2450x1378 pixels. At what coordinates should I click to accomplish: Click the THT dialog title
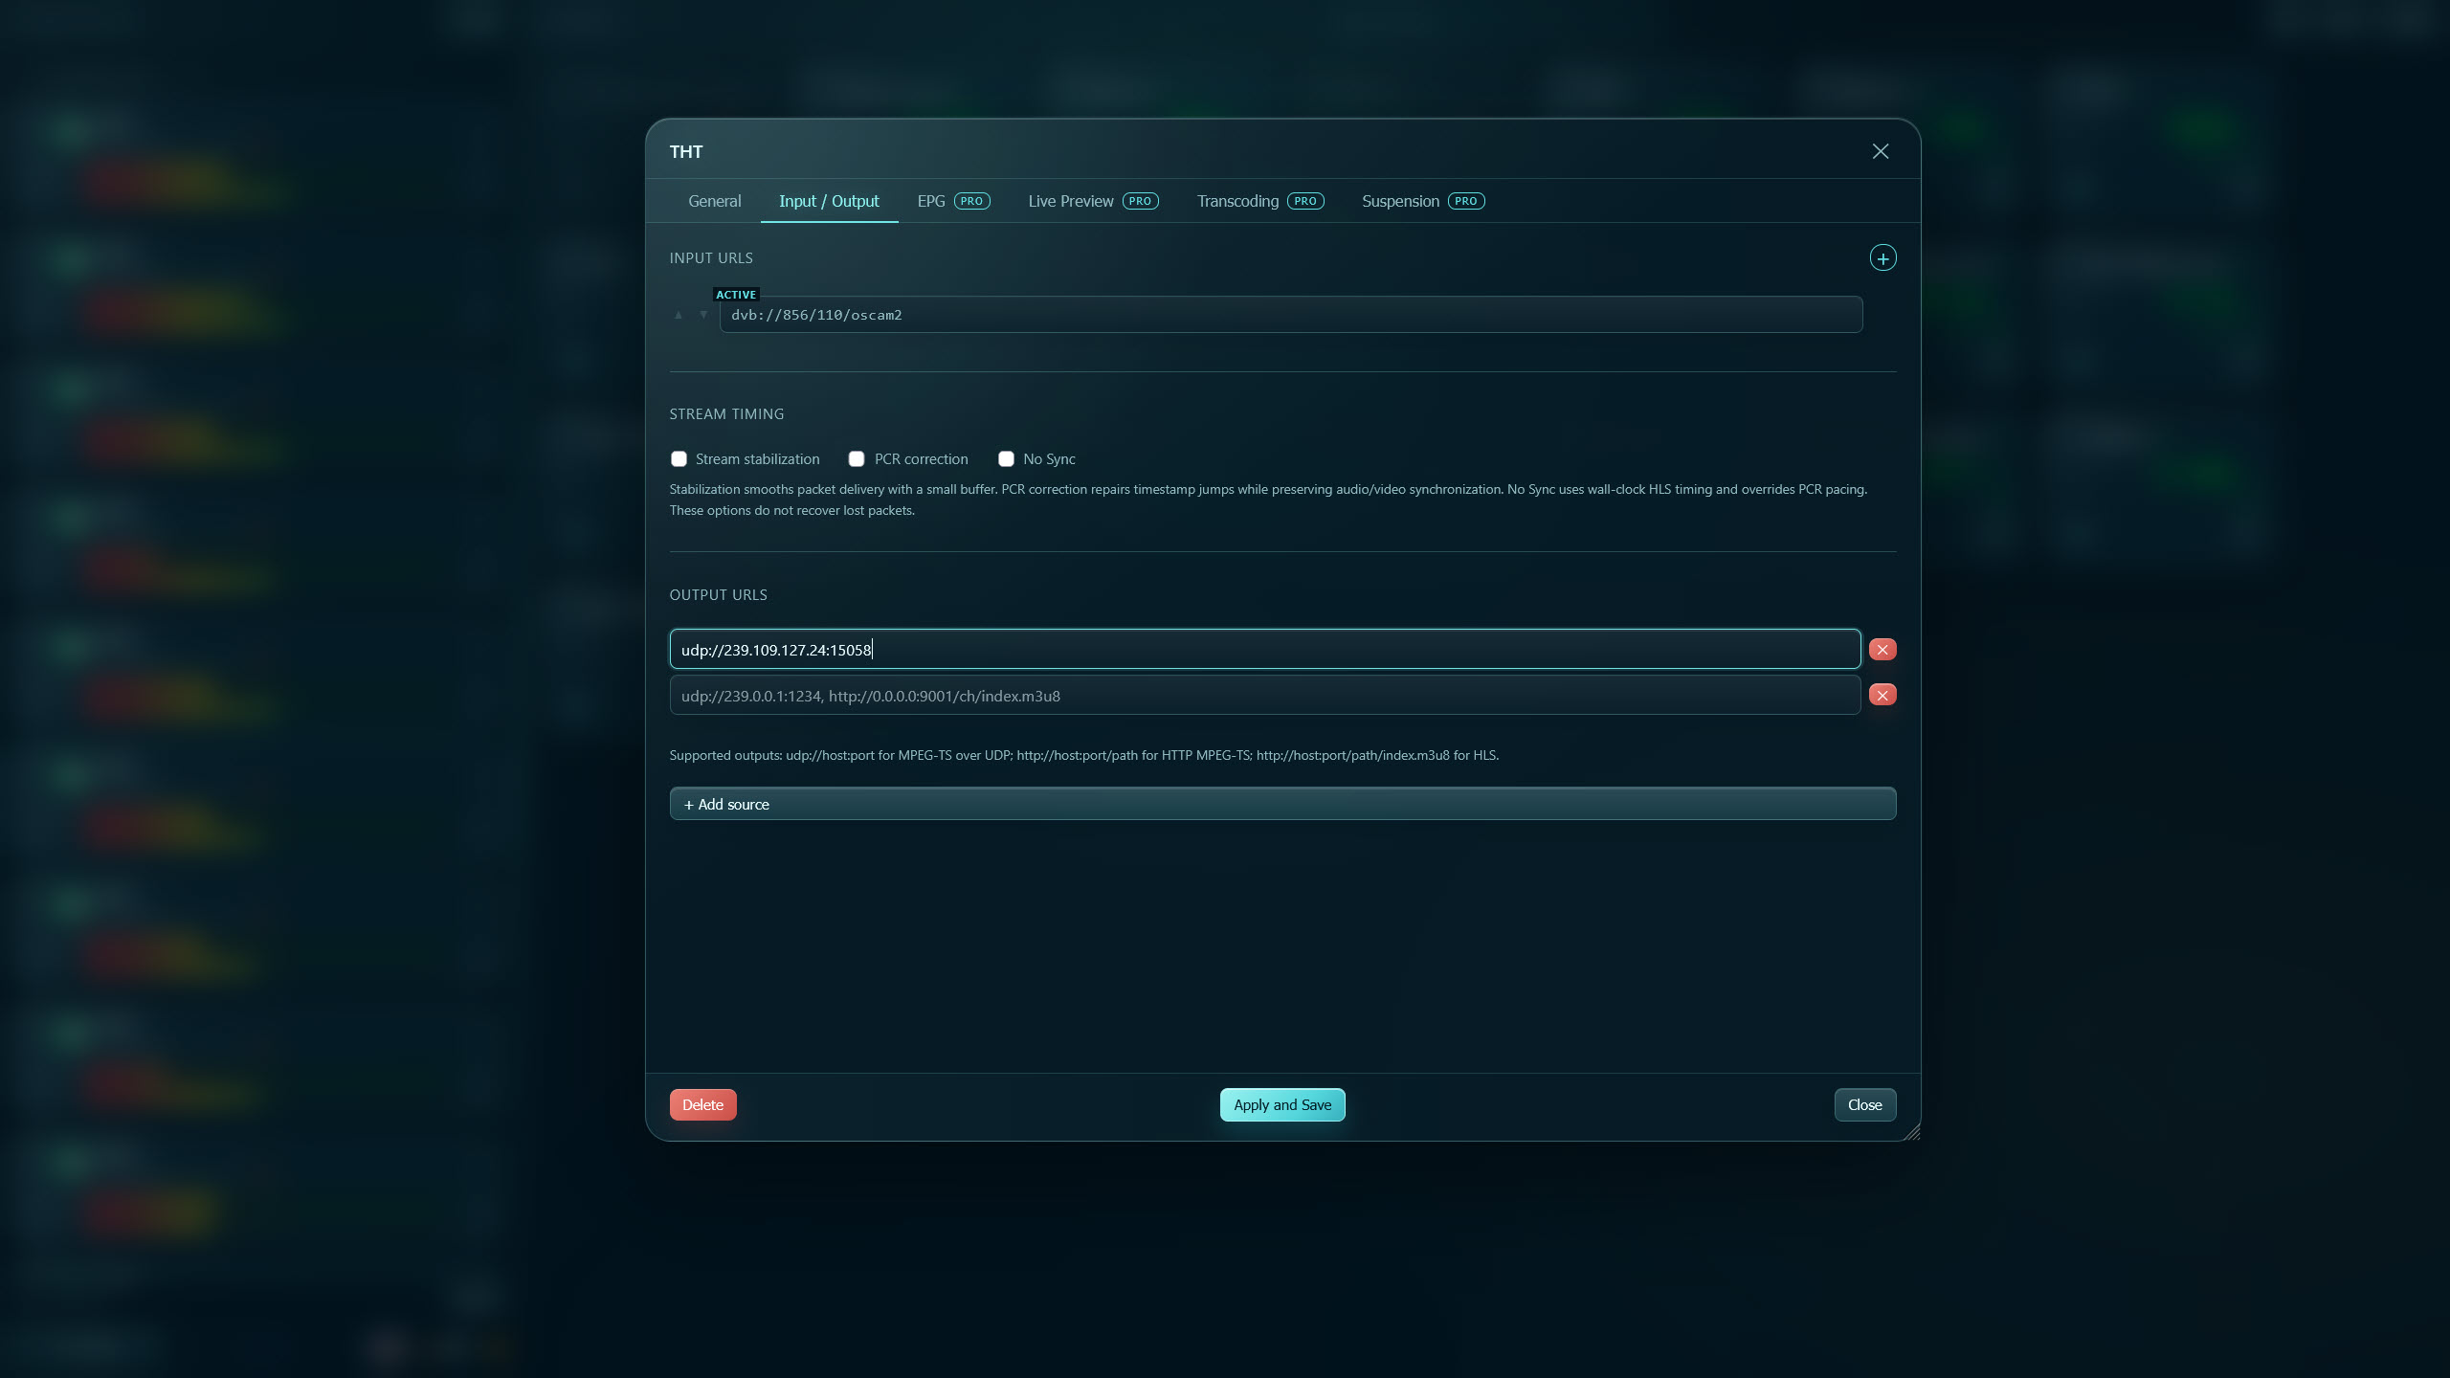tap(686, 152)
